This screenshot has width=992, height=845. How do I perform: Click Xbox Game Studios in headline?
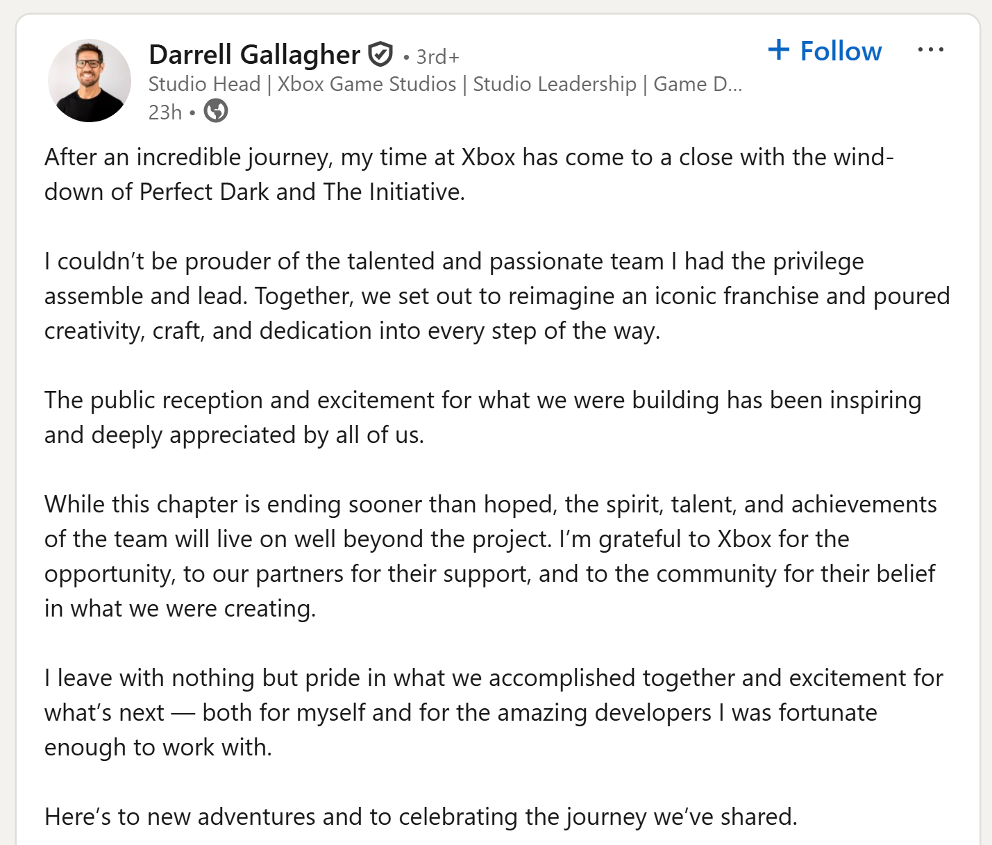point(367,84)
